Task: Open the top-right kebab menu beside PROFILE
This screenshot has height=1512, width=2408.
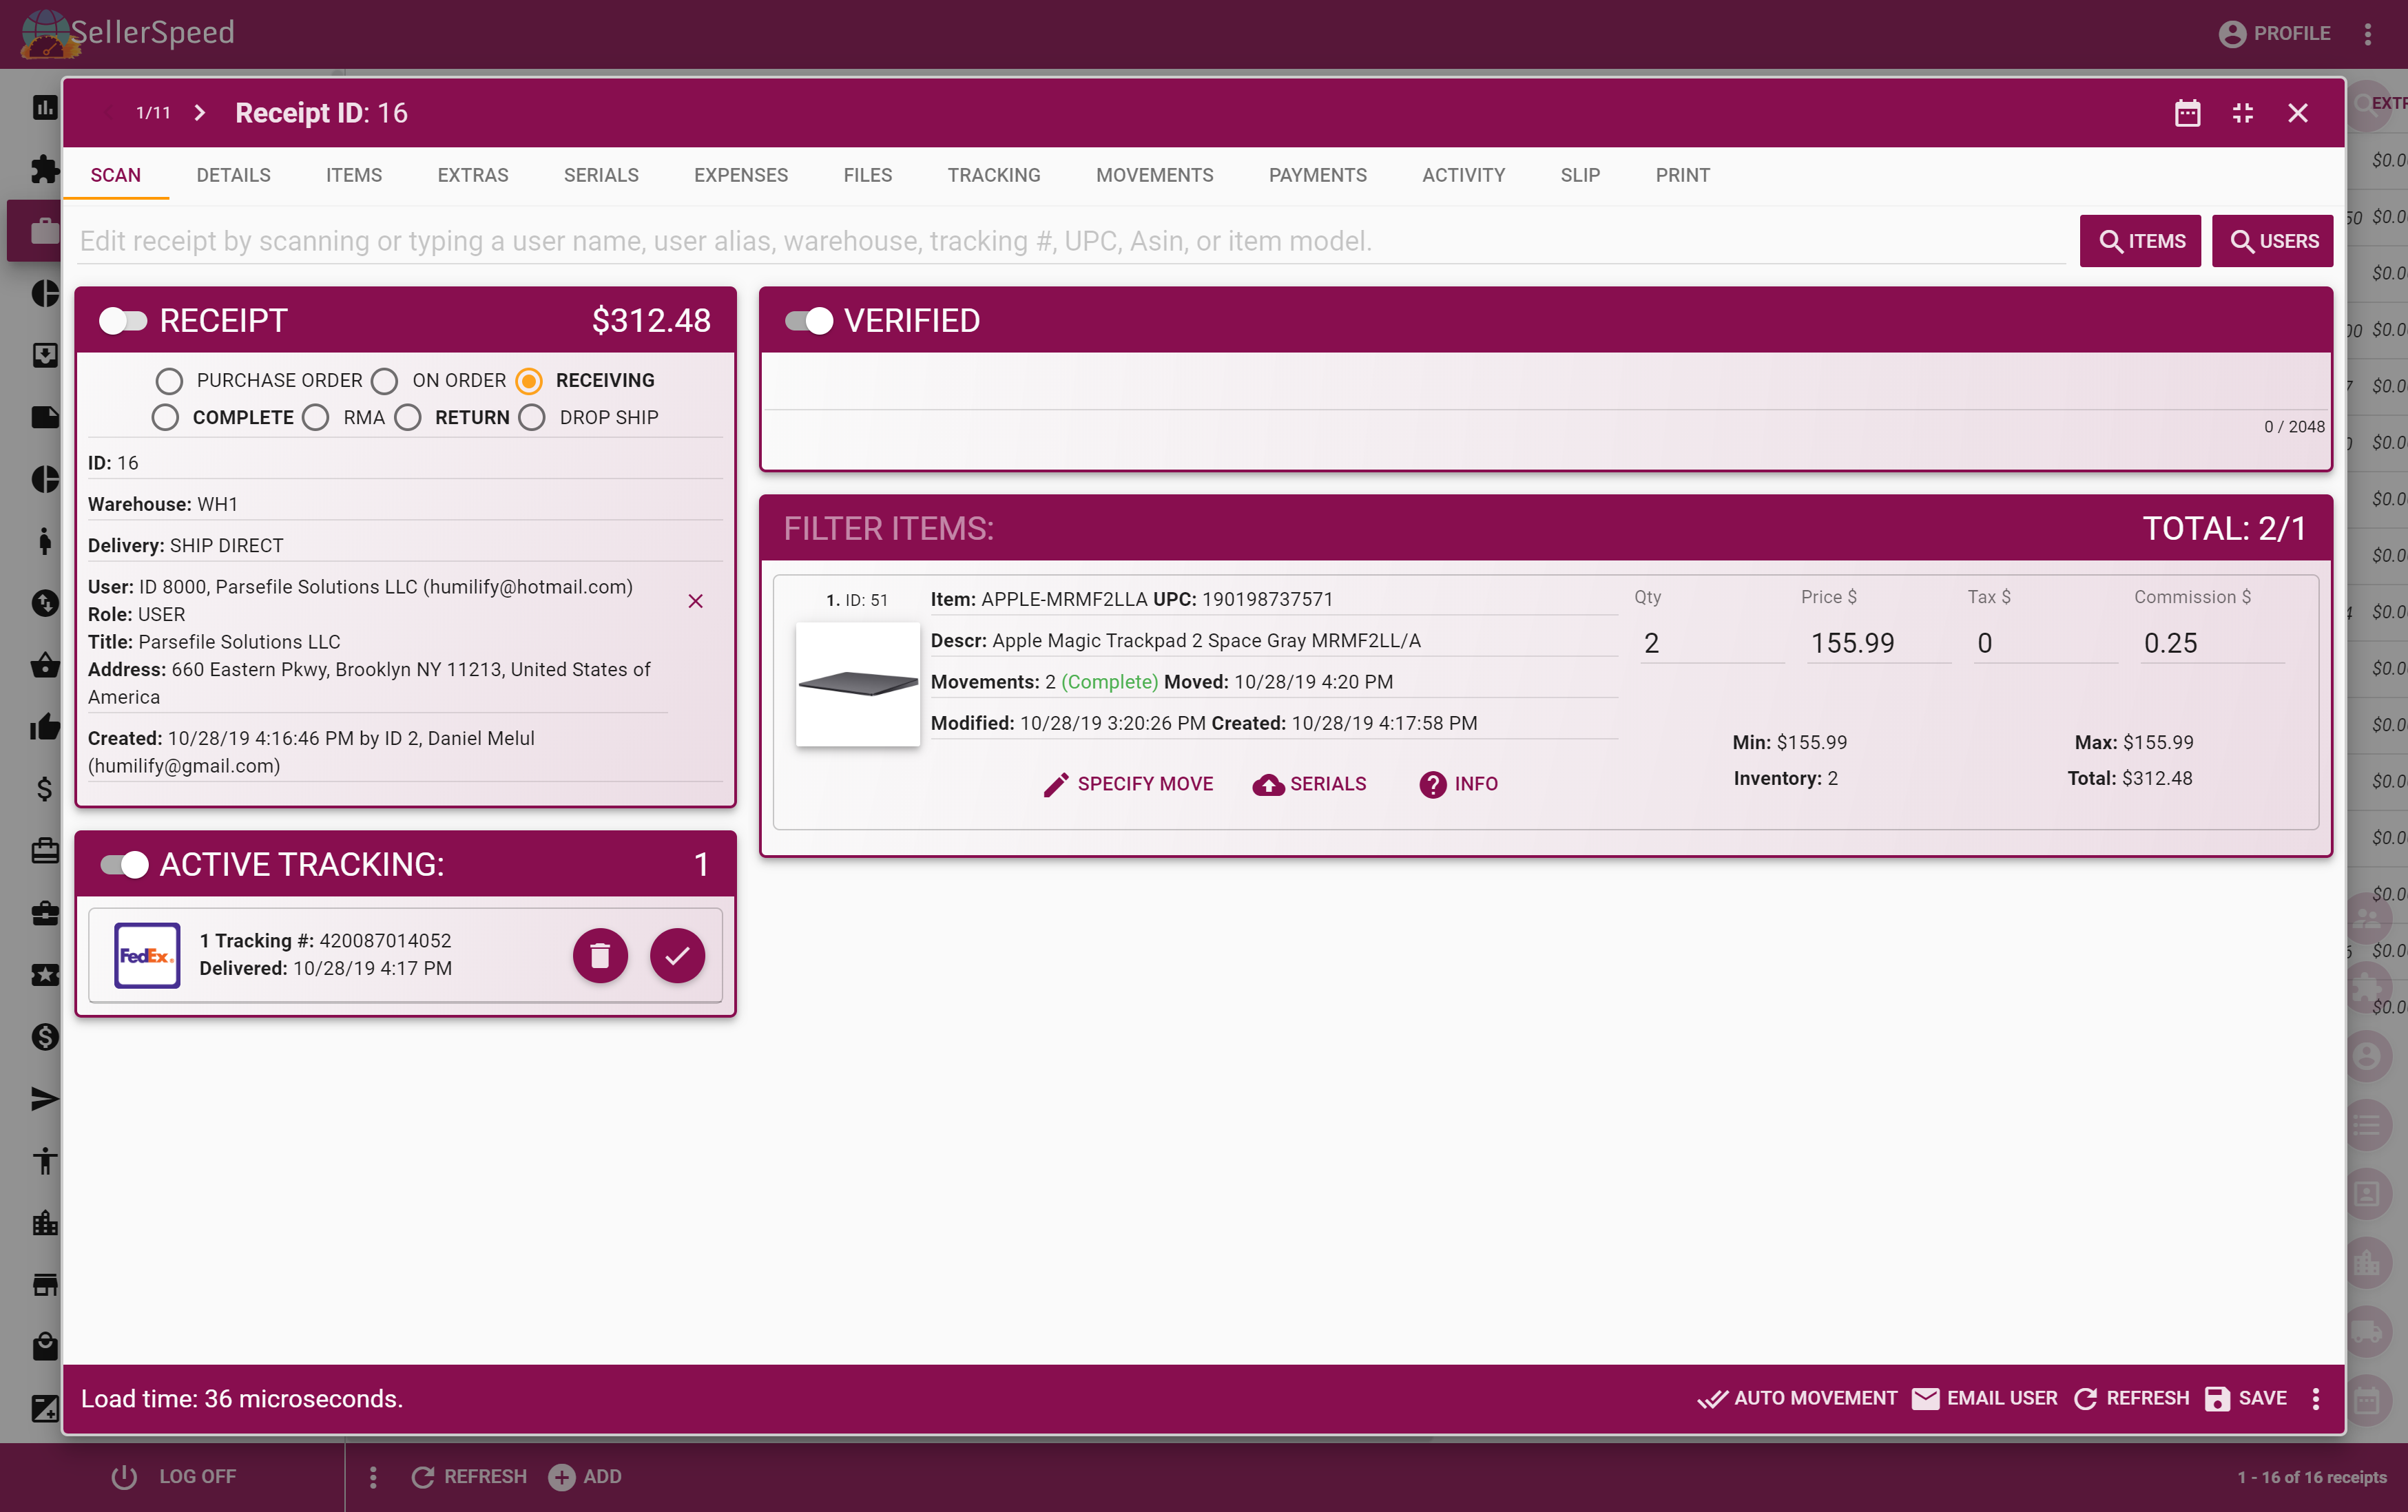Action: (2367, 34)
